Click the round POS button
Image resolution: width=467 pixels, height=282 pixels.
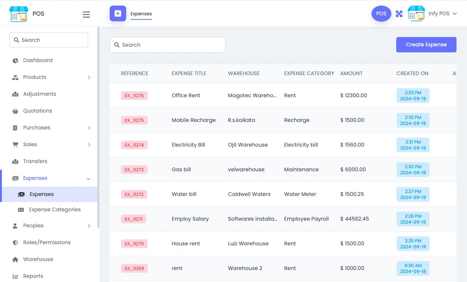point(381,14)
